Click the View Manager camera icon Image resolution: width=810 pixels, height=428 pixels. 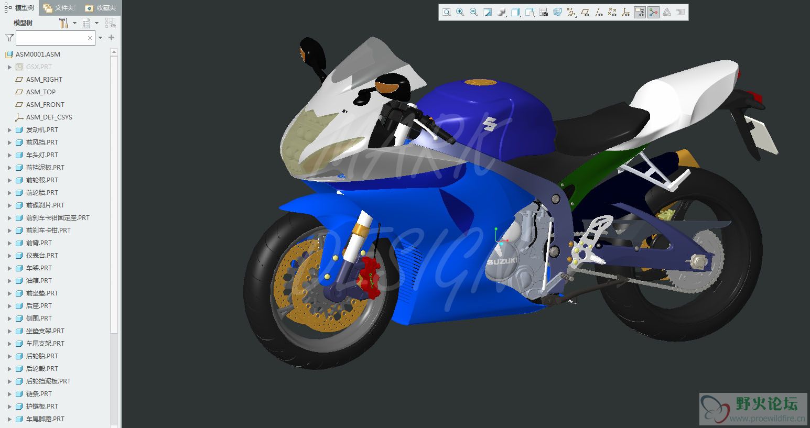(543, 12)
